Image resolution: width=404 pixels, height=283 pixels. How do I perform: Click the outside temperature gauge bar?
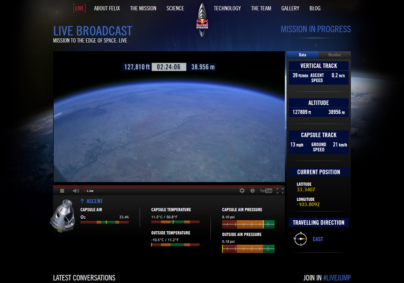(x=175, y=245)
